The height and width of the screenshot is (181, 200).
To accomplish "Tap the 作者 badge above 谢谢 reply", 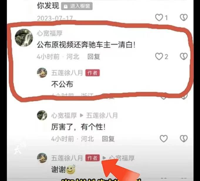I will [x=93, y=158].
